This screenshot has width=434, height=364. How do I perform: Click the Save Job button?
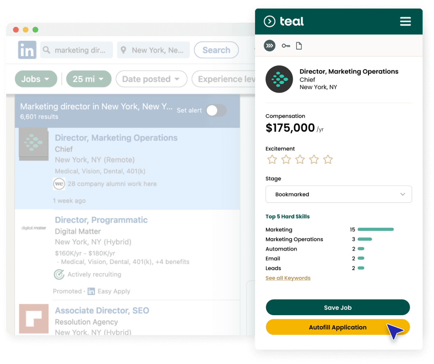click(338, 307)
